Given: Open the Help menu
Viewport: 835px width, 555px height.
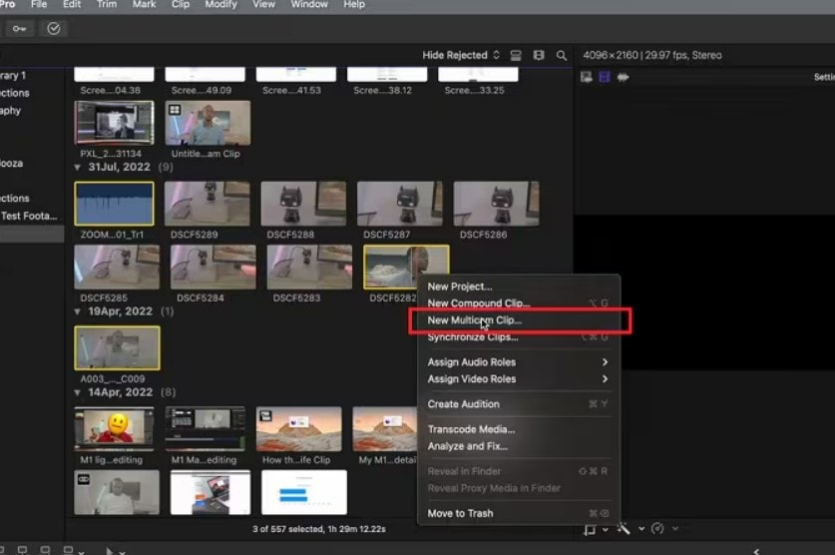Looking at the screenshot, I should coord(354,4).
